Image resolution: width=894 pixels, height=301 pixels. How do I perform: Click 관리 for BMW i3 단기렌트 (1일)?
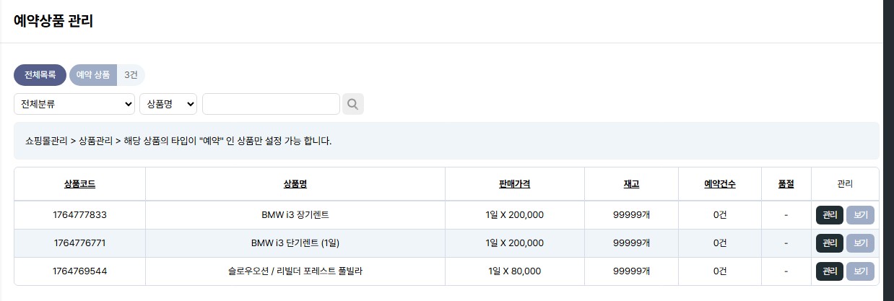[x=829, y=243]
